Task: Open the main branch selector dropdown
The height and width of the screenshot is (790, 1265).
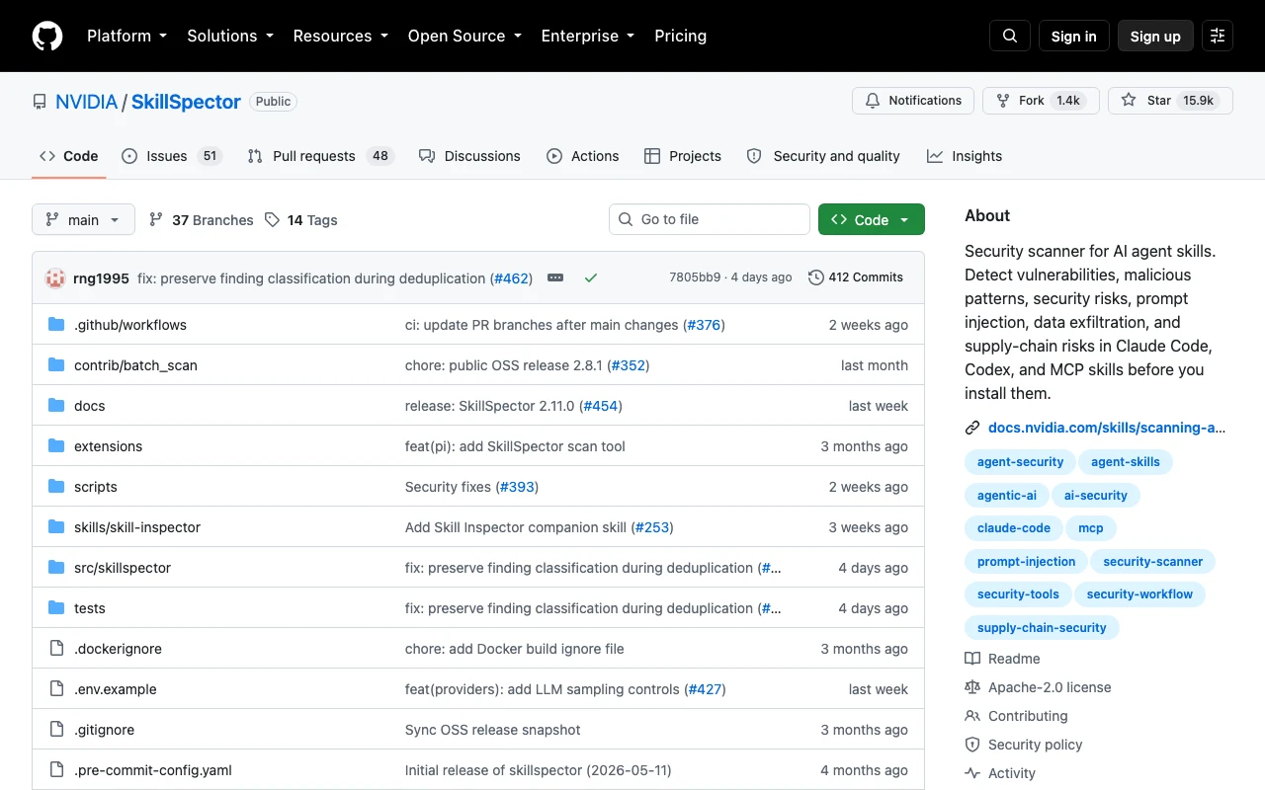Action: pyautogui.click(x=83, y=219)
